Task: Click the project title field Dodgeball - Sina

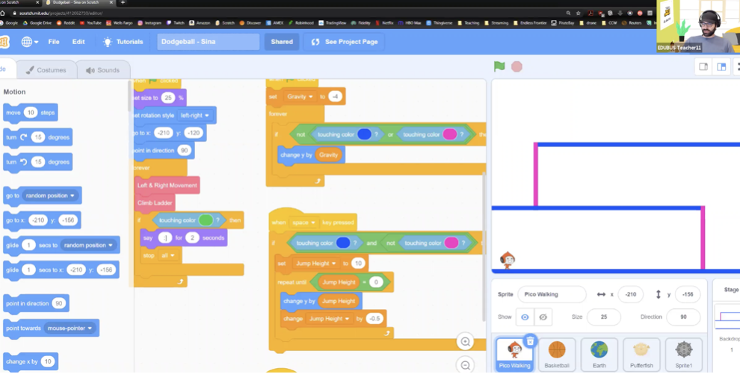Action: coord(208,42)
